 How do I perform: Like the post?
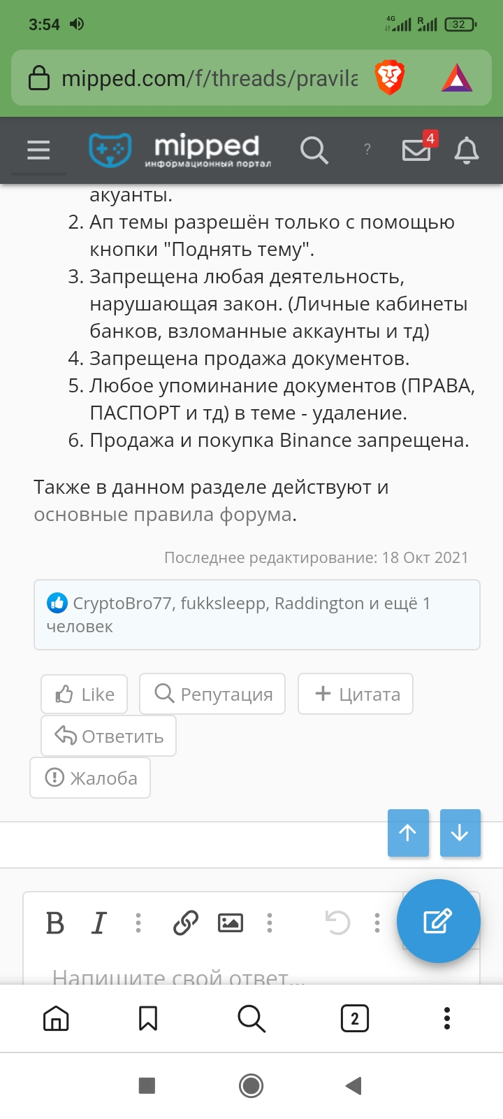85,694
